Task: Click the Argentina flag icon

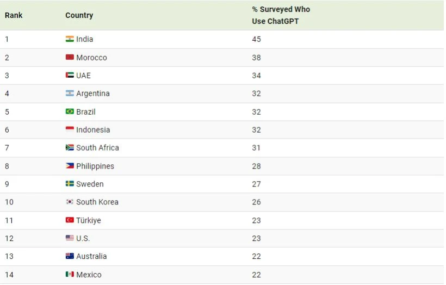Action: [x=70, y=94]
